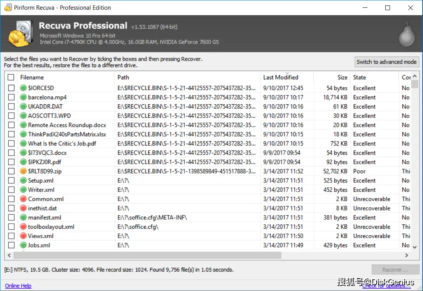
Task: Click the green status icon beside Writer.xml
Action: (x=23, y=190)
